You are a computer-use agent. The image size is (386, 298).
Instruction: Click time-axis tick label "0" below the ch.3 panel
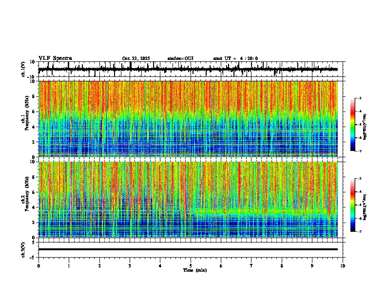point(39,266)
